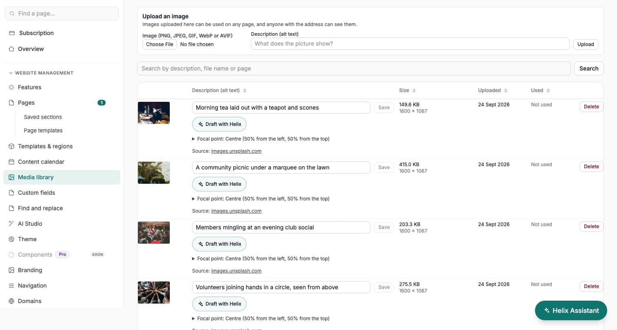Collapse the Website Management section
This screenshot has height=330, width=617.
[x=41, y=73]
